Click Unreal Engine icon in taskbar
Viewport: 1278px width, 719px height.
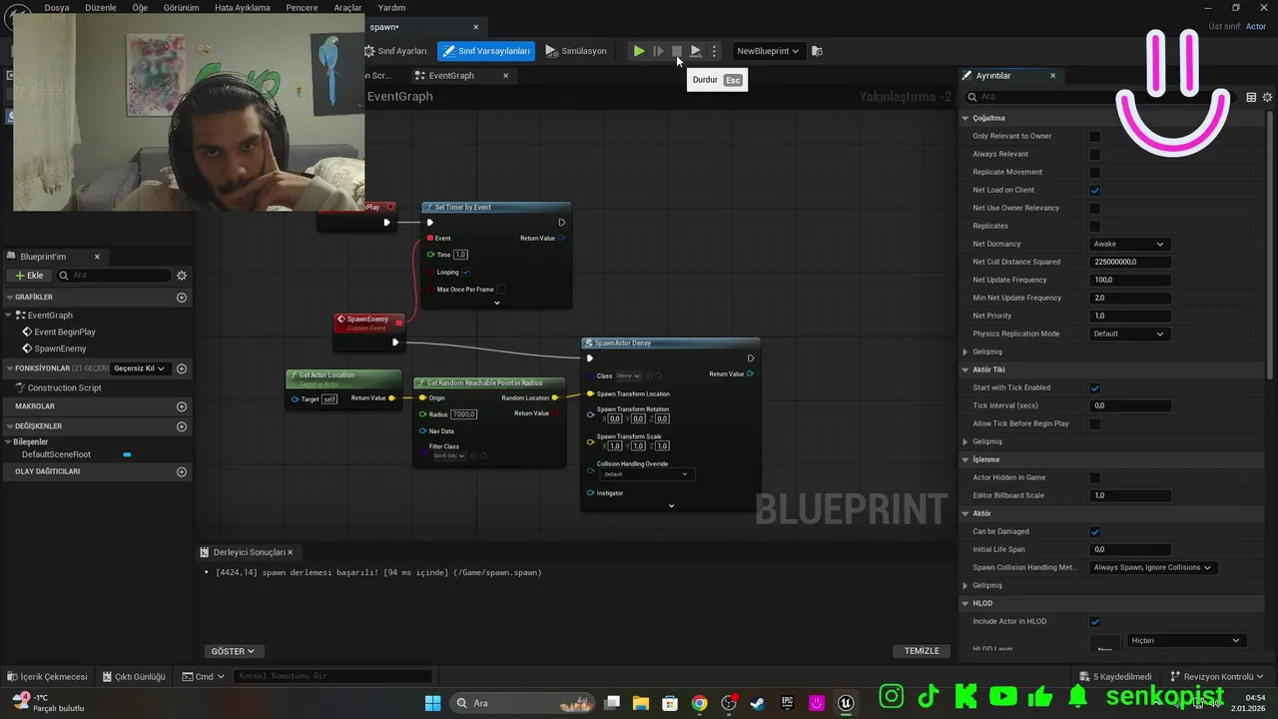coord(846,703)
